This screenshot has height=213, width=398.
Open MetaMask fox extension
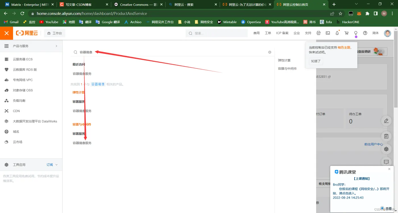tap(359, 14)
